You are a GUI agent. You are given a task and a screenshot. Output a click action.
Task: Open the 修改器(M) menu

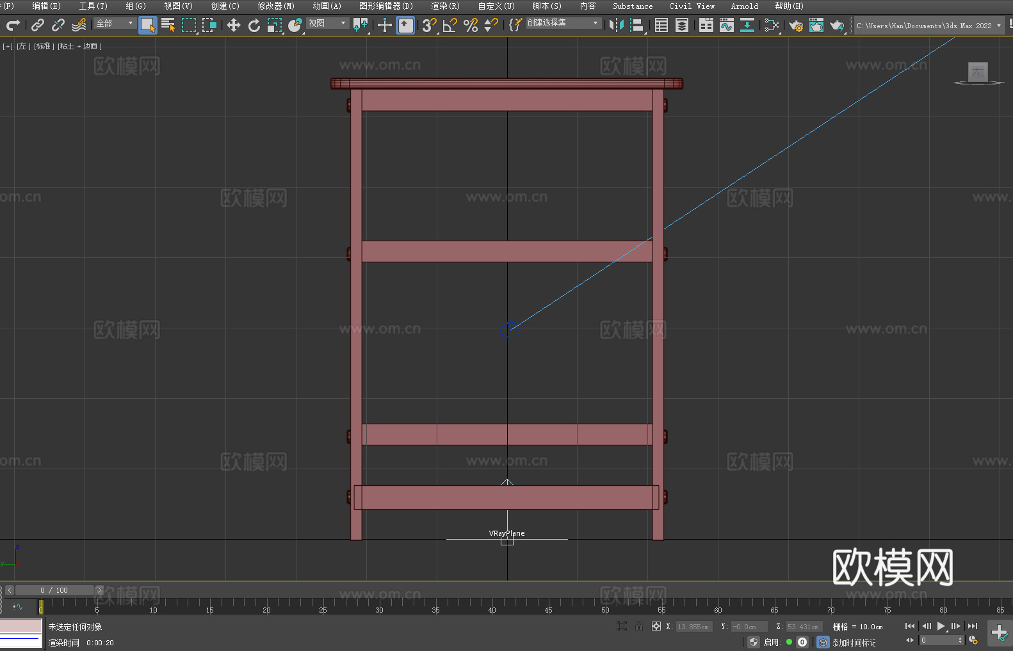pyautogui.click(x=276, y=6)
